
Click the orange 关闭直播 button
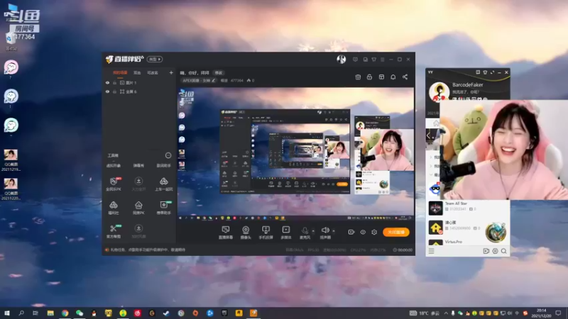tap(396, 233)
